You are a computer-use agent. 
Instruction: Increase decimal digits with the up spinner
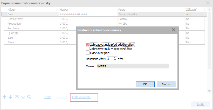(115, 58)
